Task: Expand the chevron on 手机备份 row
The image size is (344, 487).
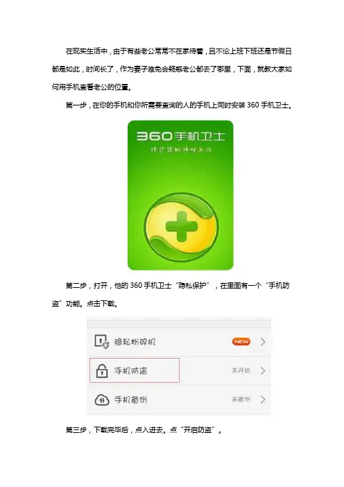Action: point(263,400)
